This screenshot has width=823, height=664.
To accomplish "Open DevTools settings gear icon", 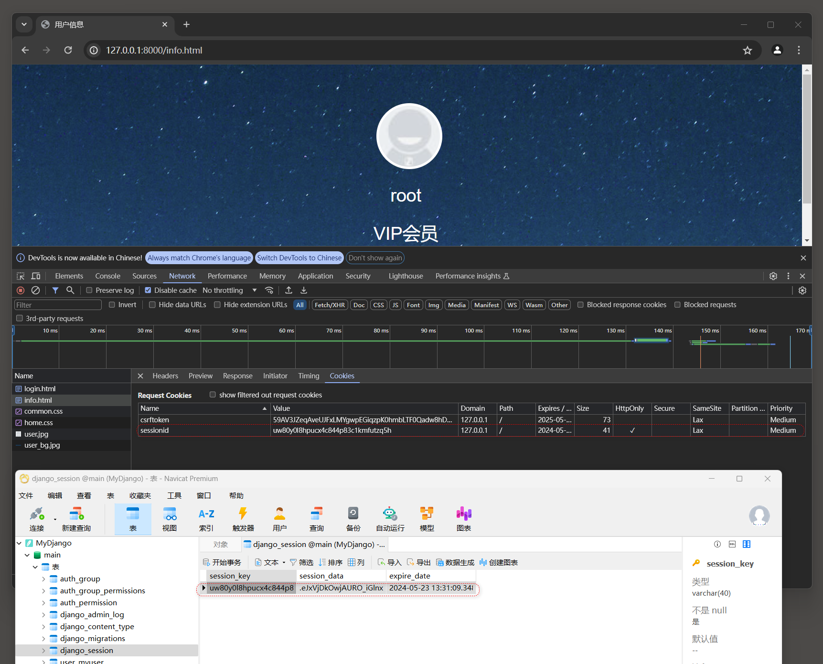I will point(773,276).
